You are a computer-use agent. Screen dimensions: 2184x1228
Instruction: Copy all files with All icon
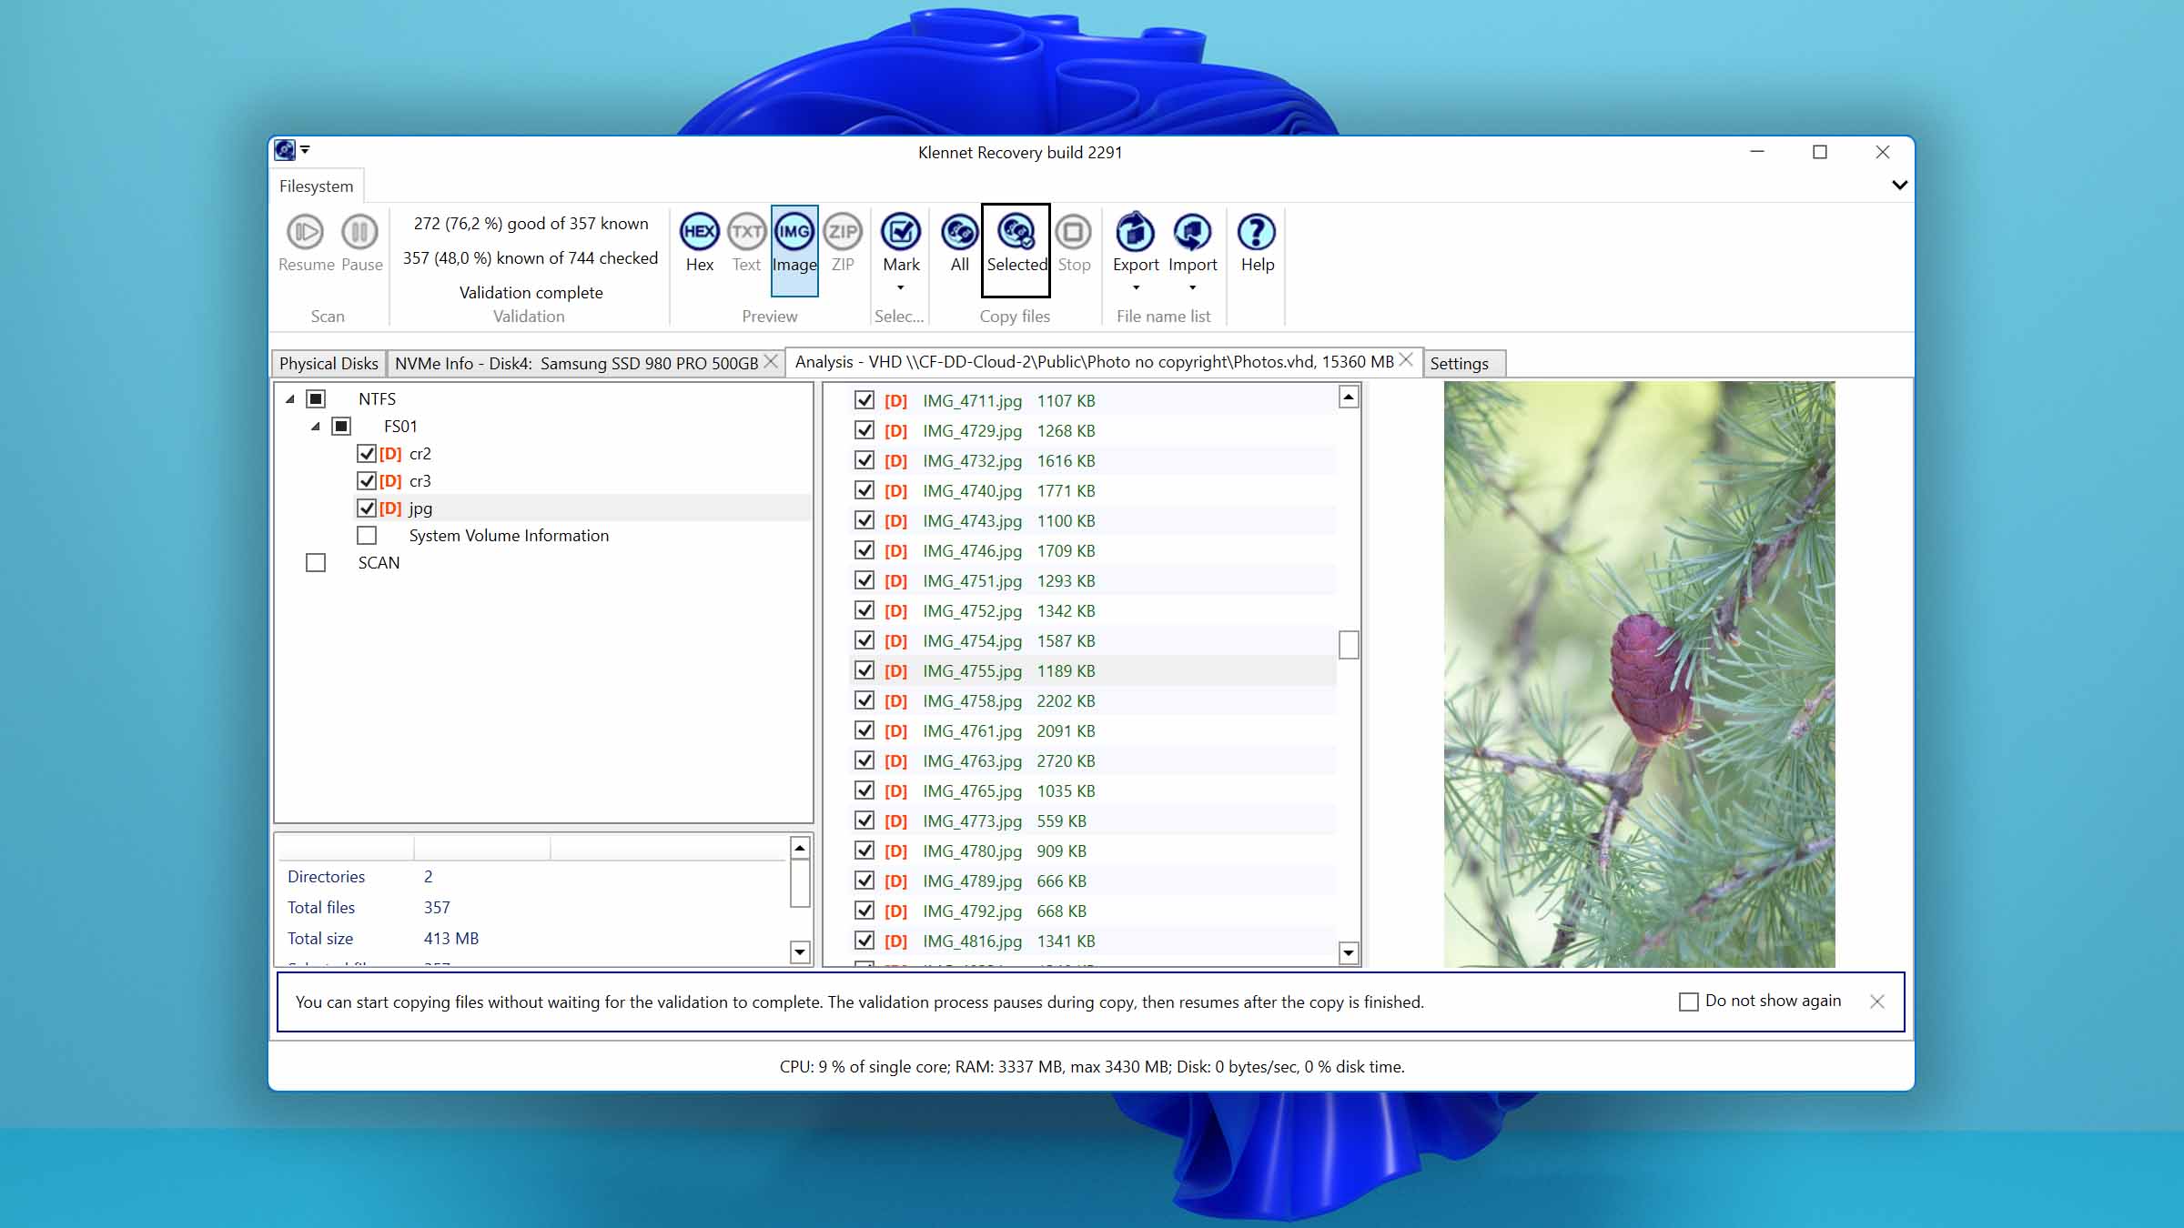(x=959, y=233)
